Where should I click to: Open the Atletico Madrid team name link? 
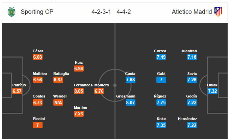(192, 12)
